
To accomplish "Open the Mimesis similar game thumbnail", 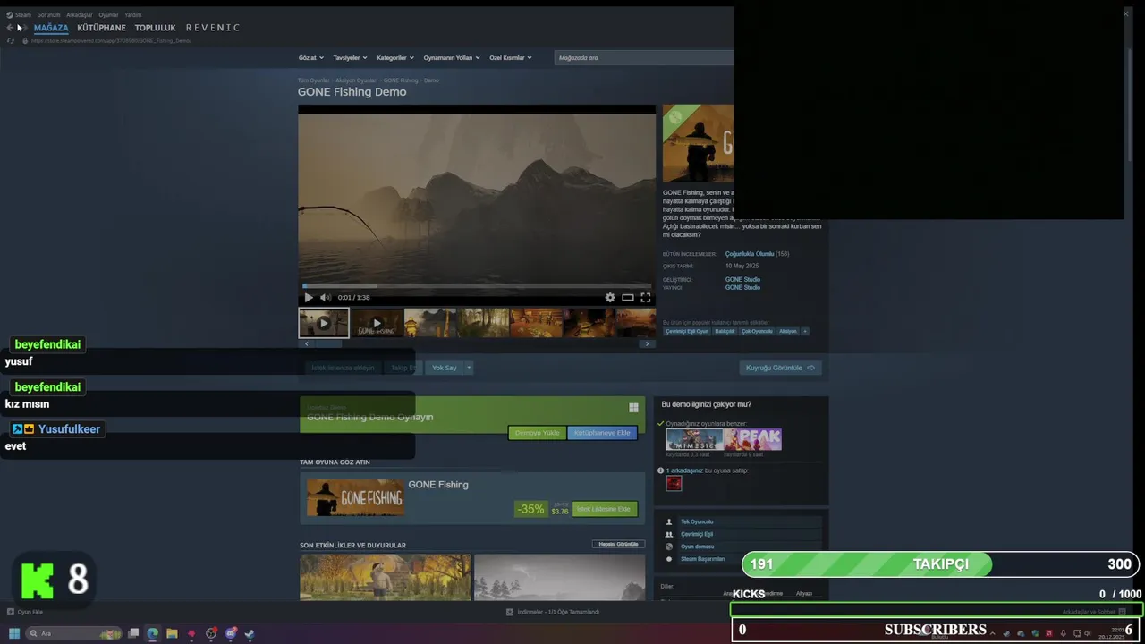I will (x=694, y=439).
